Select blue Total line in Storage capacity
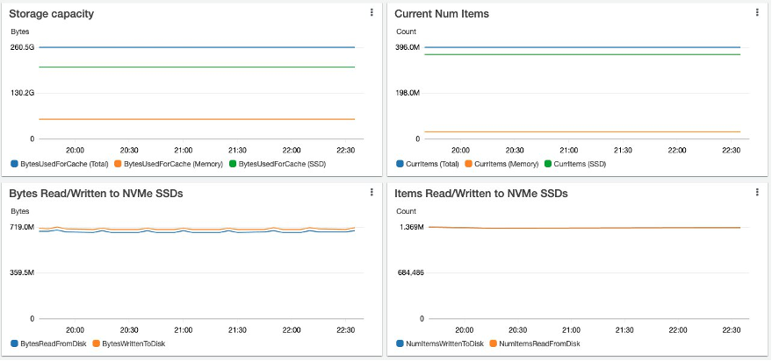The image size is (772, 361). [x=197, y=47]
